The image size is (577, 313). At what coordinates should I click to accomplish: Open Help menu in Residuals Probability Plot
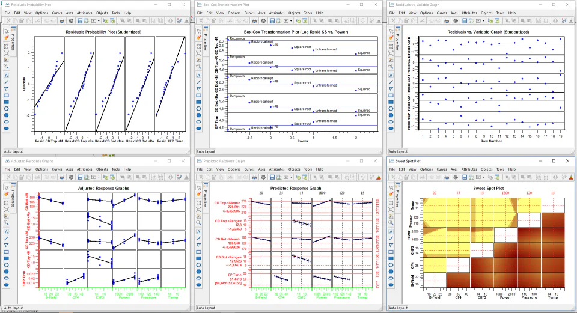(127, 13)
